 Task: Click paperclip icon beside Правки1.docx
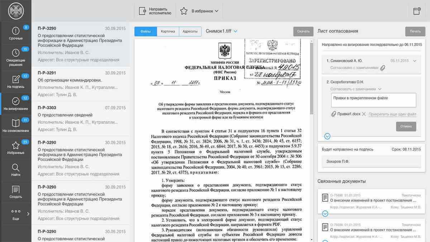pos(334,114)
